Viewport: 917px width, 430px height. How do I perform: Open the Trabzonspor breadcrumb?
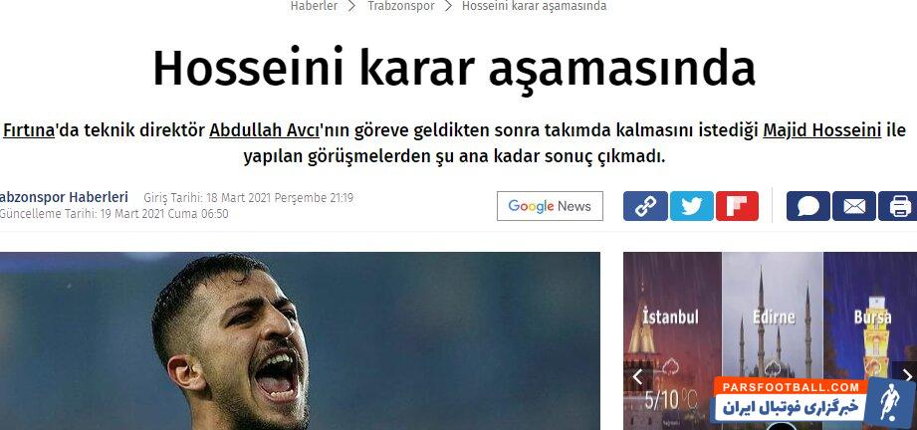(401, 6)
